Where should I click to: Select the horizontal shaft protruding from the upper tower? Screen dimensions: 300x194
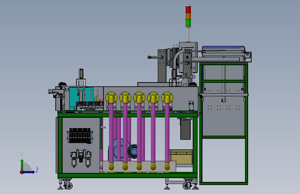coord(155,57)
